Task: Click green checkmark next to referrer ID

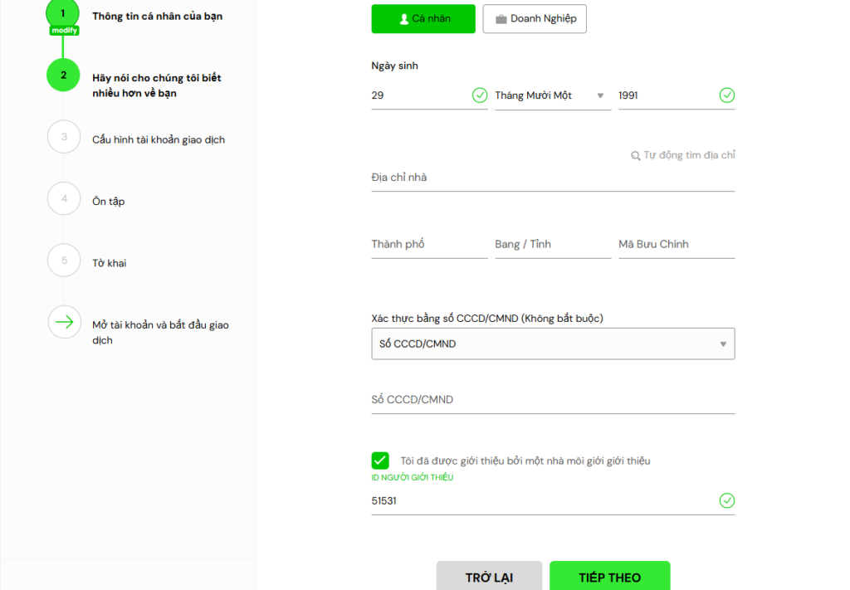Action: click(x=727, y=500)
